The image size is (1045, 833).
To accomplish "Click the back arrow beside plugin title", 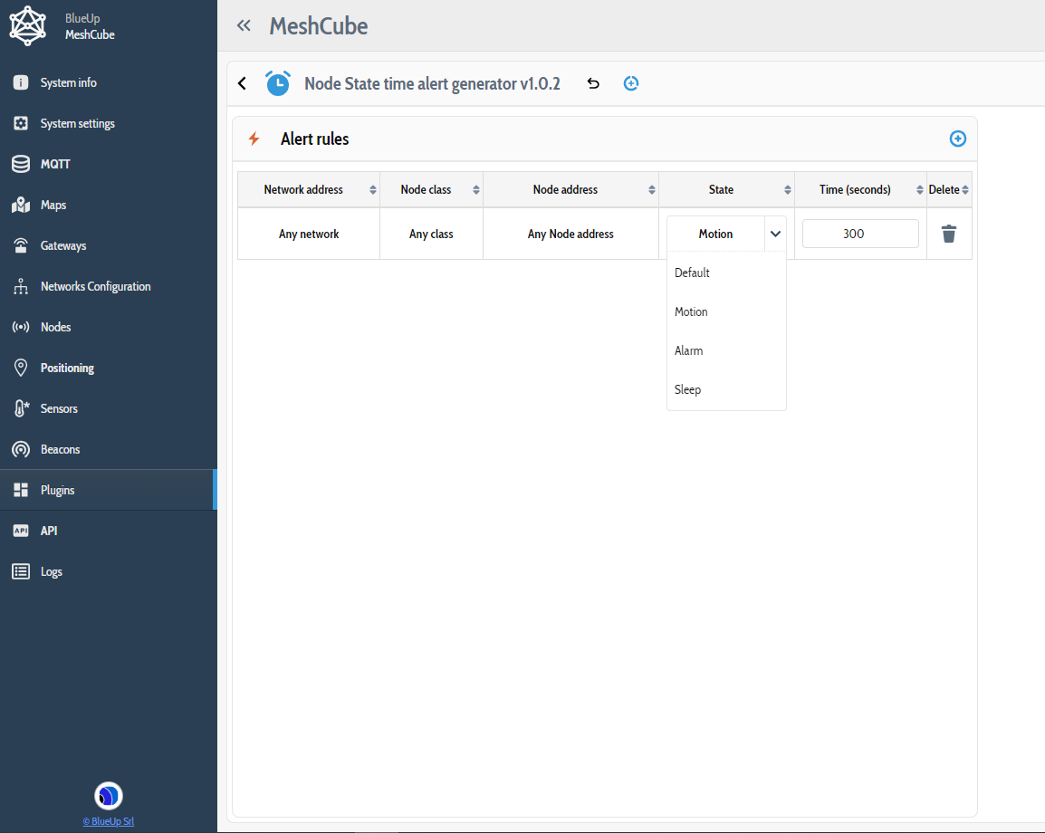I will coord(242,83).
